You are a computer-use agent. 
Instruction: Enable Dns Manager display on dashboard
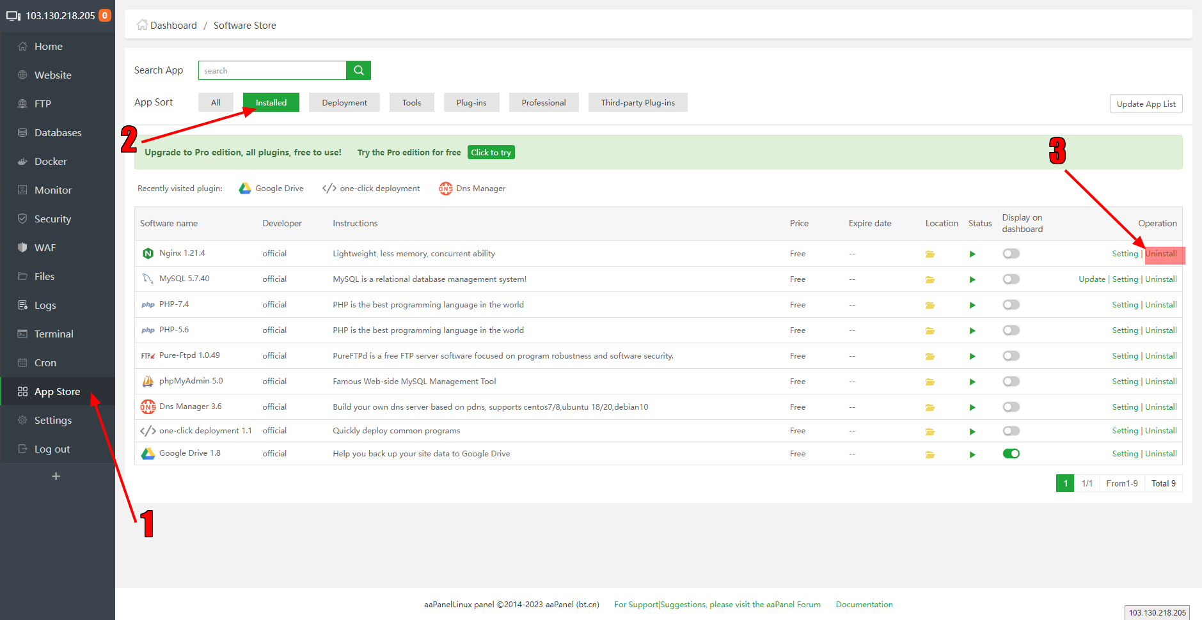(1011, 407)
